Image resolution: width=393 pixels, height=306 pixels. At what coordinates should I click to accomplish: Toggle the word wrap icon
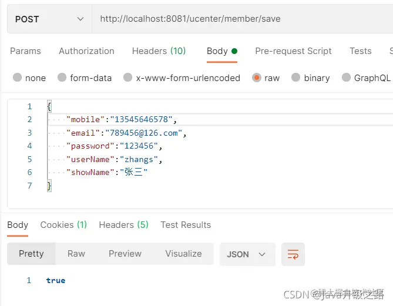(x=293, y=254)
